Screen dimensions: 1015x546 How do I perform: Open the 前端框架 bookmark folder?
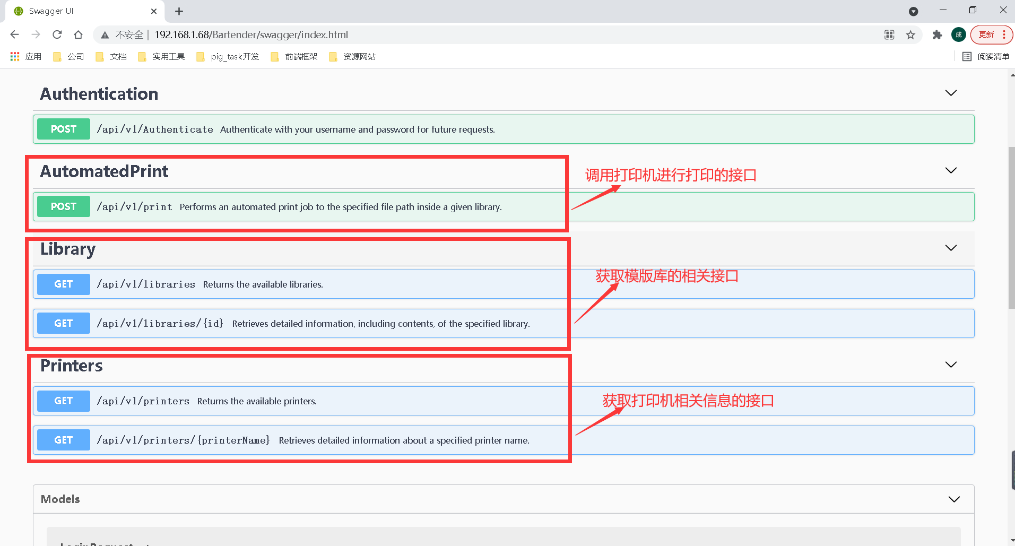pyautogui.click(x=293, y=56)
